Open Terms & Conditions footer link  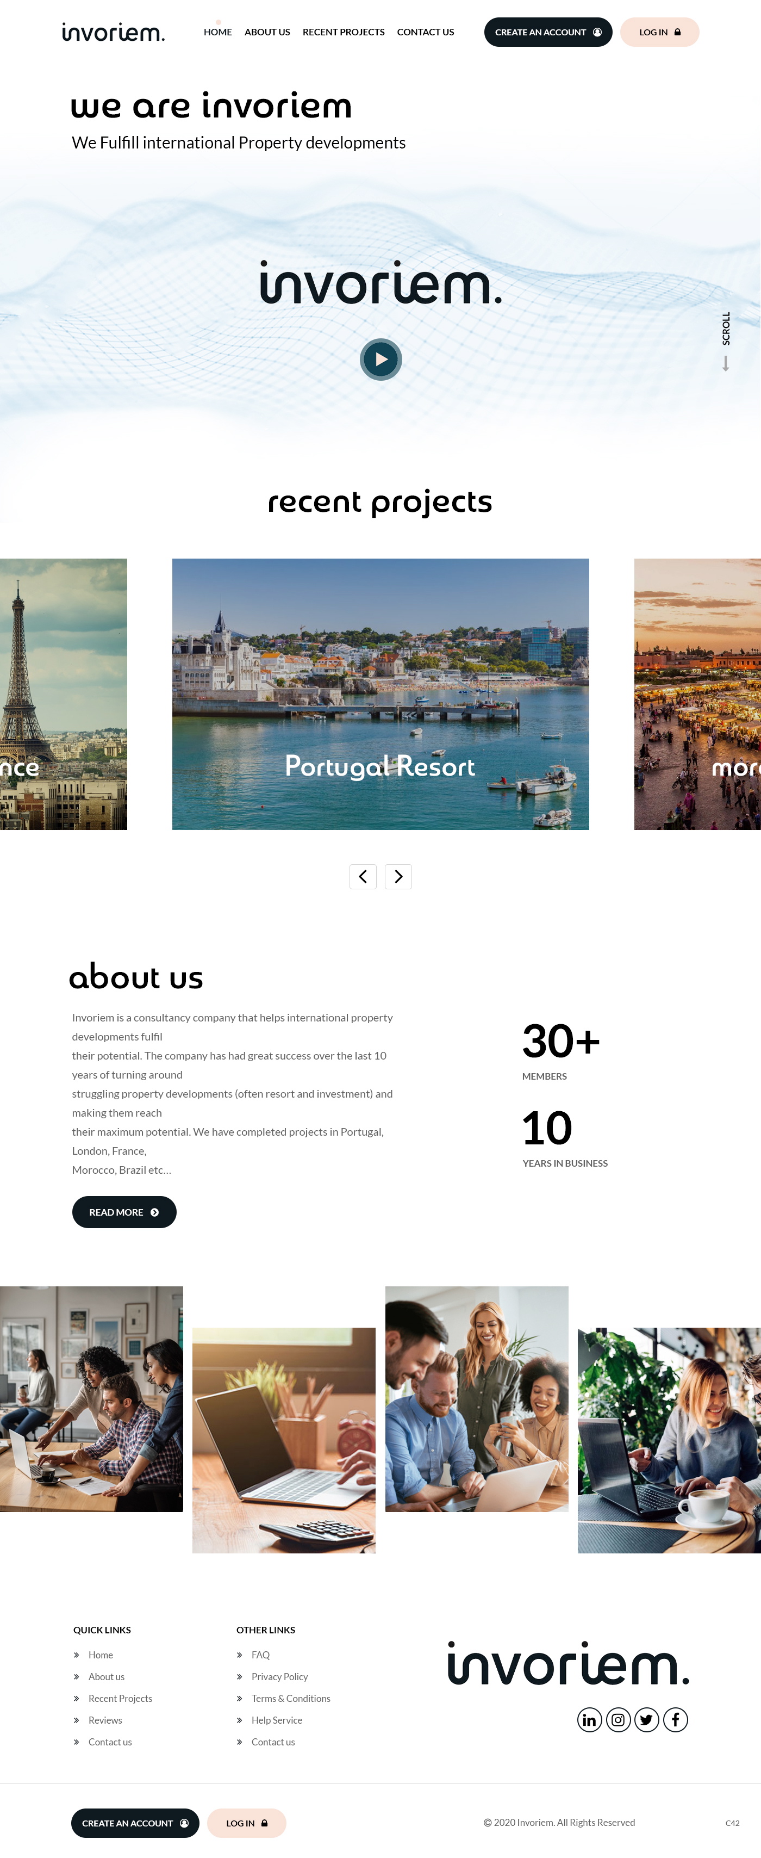click(290, 1699)
